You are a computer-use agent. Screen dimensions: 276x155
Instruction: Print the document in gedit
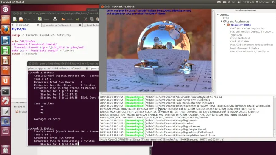pyautogui.click(x=55, y=19)
